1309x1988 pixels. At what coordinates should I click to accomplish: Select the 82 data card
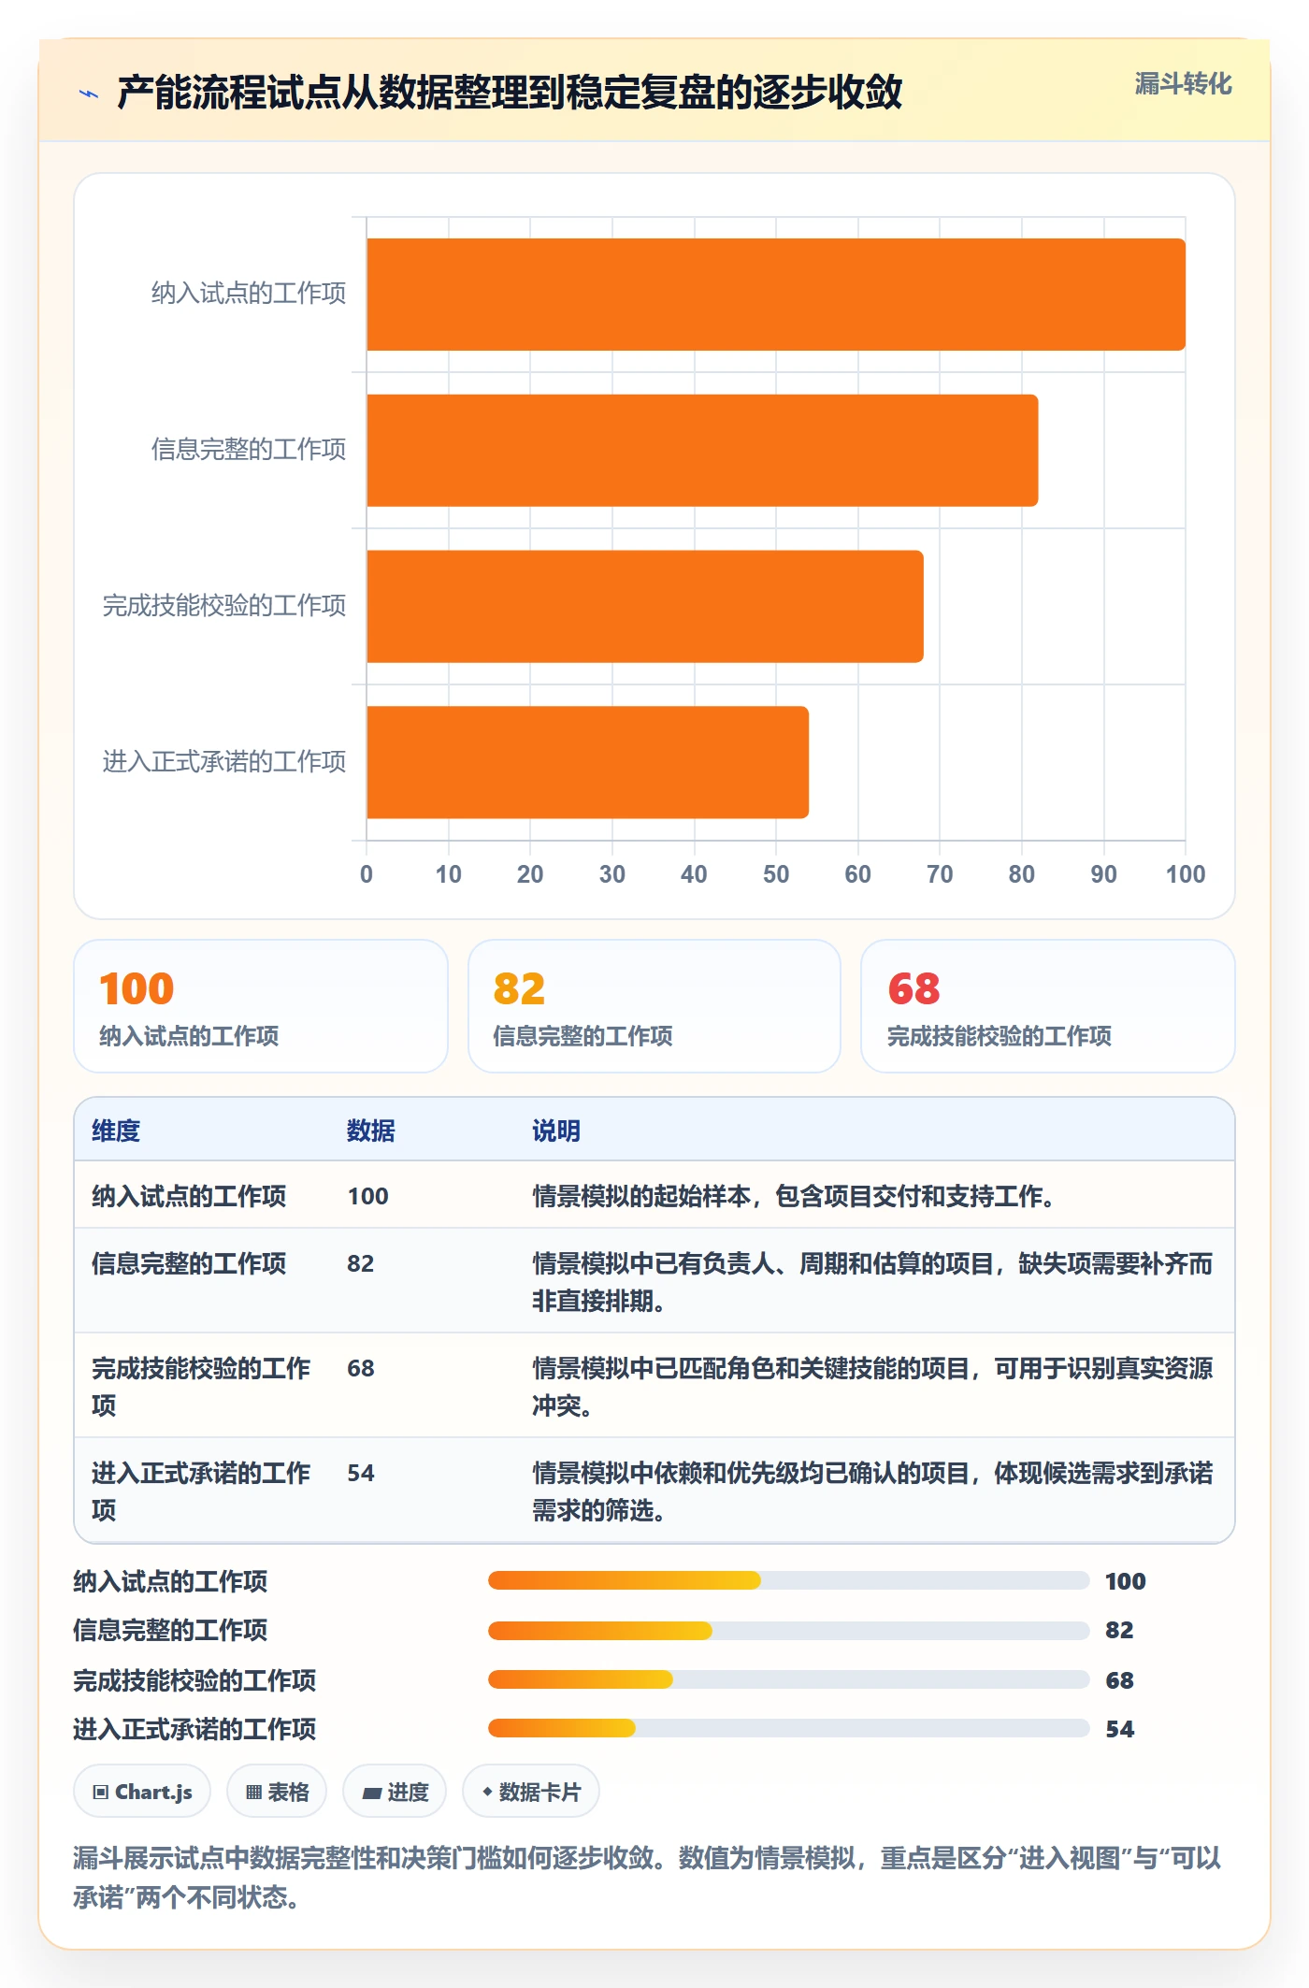click(x=654, y=1006)
